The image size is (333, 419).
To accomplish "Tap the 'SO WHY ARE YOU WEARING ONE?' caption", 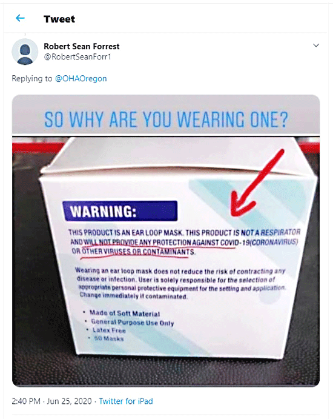I will 166,119.
